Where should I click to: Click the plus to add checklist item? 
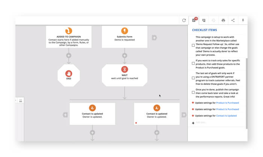[193, 123]
